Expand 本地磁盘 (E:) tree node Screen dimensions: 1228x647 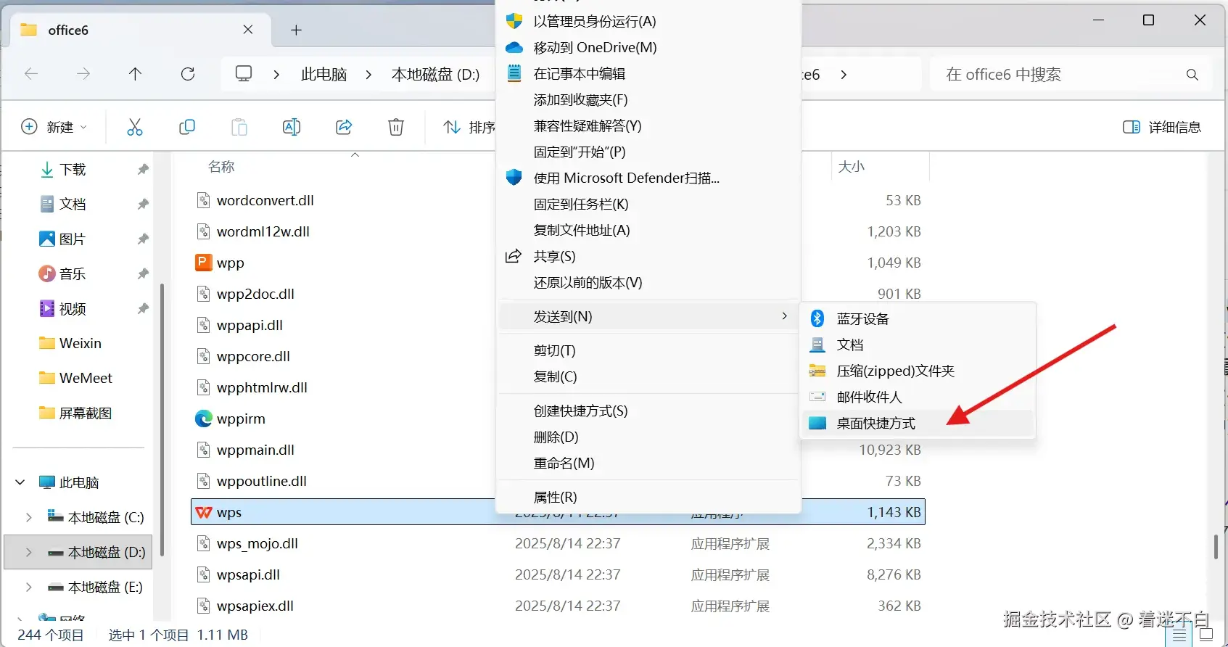point(28,587)
